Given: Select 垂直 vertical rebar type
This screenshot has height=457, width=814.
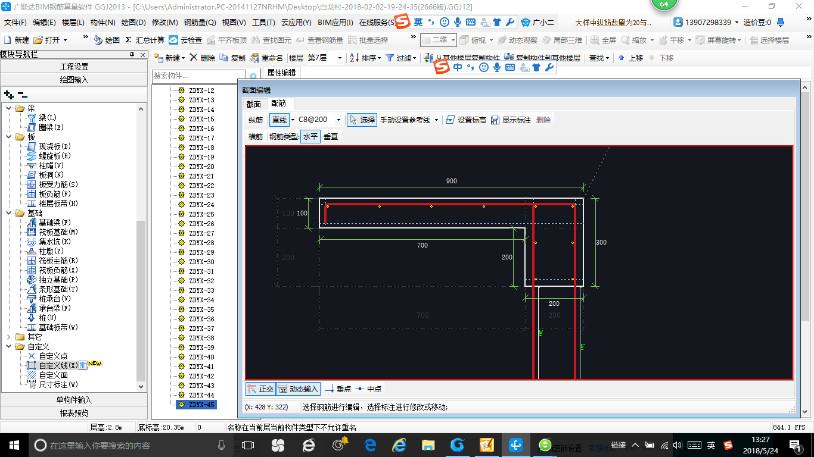Looking at the screenshot, I should coord(331,136).
